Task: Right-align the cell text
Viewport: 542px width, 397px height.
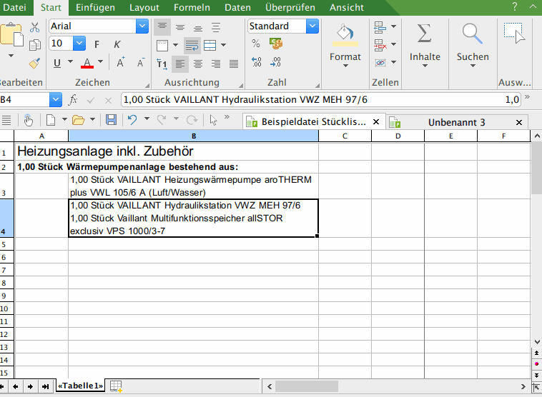Action: (216, 64)
